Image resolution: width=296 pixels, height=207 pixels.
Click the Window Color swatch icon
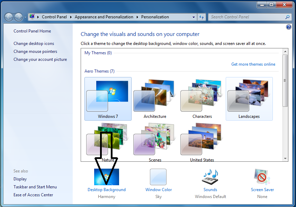[158, 177]
